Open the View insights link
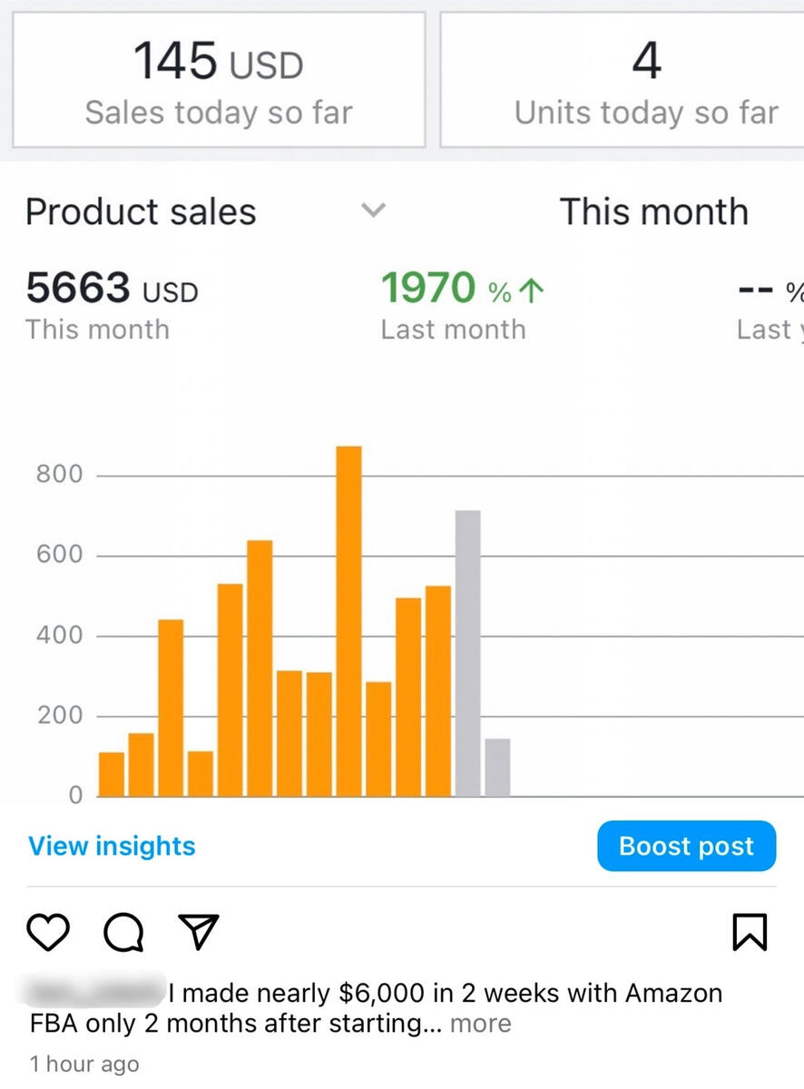Viewport: 804px width, 1089px height. [112, 846]
